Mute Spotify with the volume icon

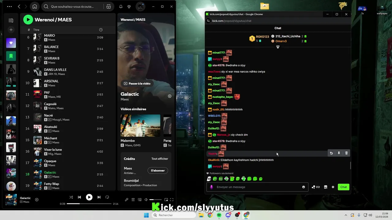tap(146, 200)
